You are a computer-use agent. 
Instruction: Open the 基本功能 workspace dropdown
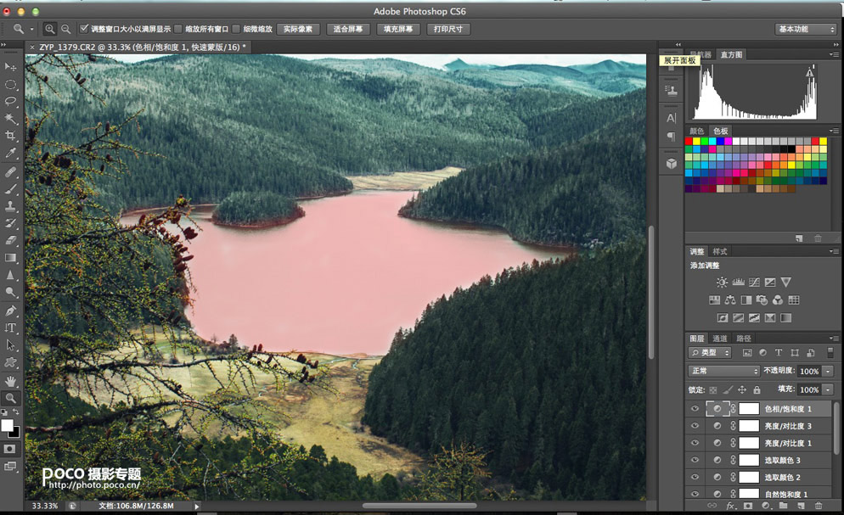[807, 29]
